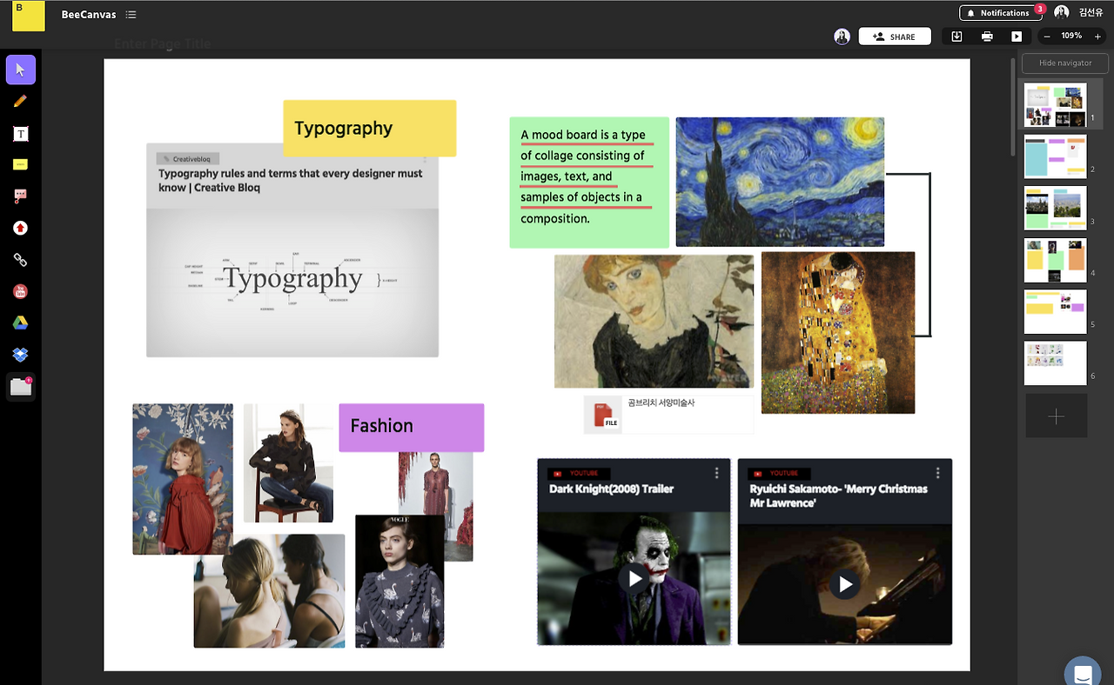Viewport: 1114px width, 685px height.
Task: Play the Ryuichi Sakamoto video
Action: pyautogui.click(x=845, y=584)
